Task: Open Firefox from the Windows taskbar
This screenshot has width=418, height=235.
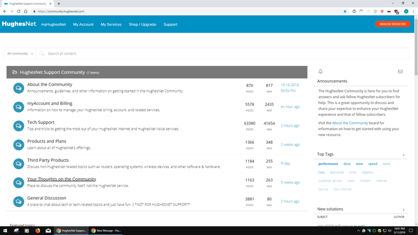Action: click(37, 230)
